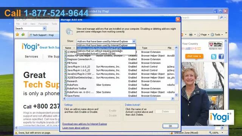Select the 'RoboForm ver. 6-10-1' add-on
The width and height of the screenshot is (242, 136).
pyautogui.click(x=119, y=92)
